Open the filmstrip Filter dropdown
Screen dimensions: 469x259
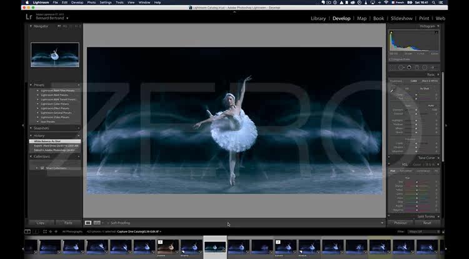(424, 232)
